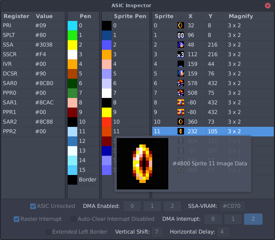Click the Horizontal Delay value field
Viewport: 275px width, 240px height.
tap(223, 232)
